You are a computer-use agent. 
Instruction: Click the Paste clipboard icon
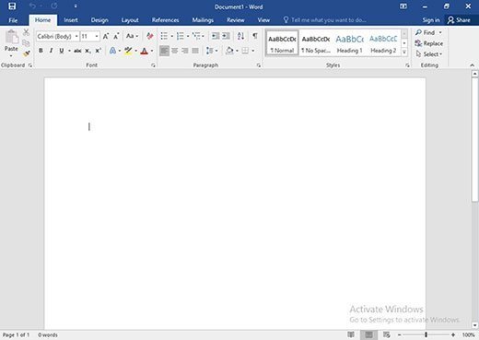[x=11, y=37]
